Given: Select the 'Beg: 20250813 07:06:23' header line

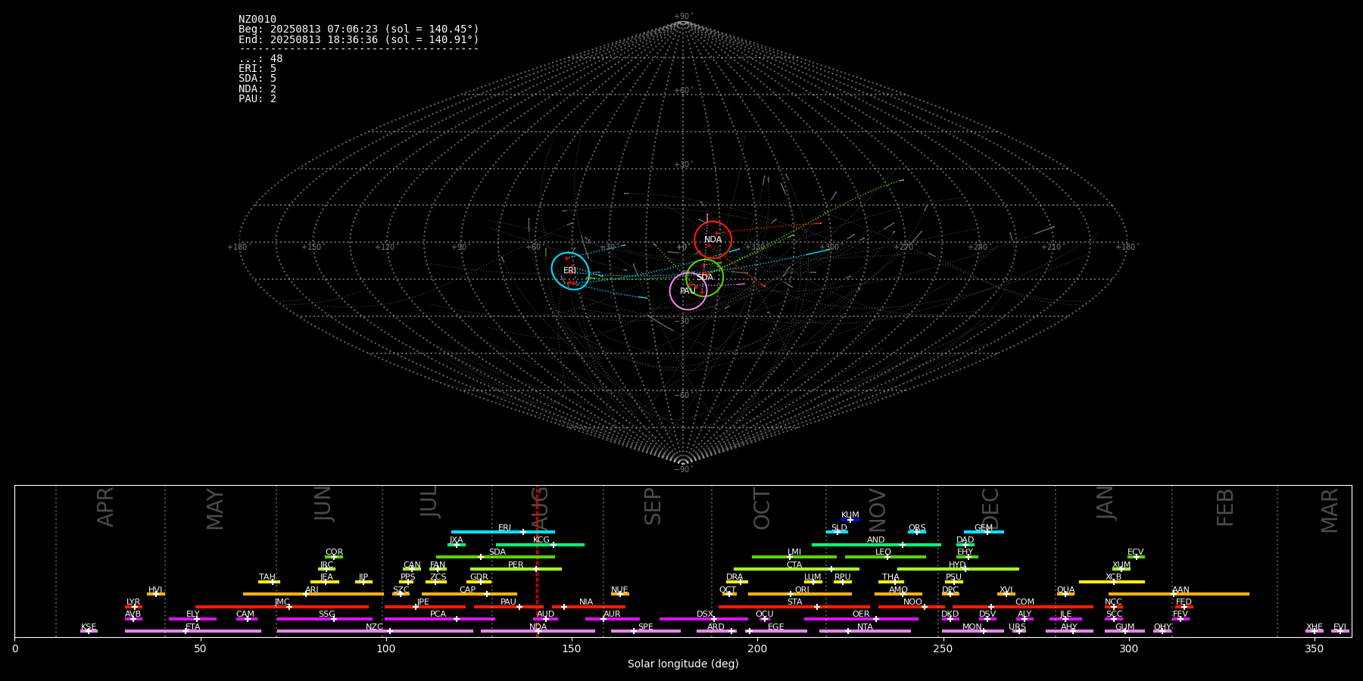Looking at the screenshot, I should pyautogui.click(x=359, y=30).
